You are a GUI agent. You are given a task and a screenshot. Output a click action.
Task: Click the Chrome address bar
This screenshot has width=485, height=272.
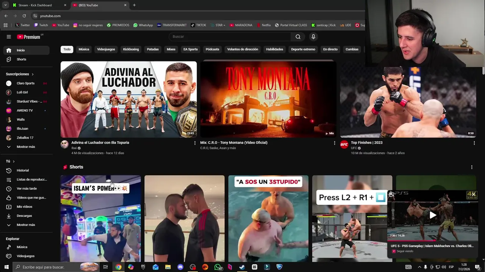pos(197,16)
